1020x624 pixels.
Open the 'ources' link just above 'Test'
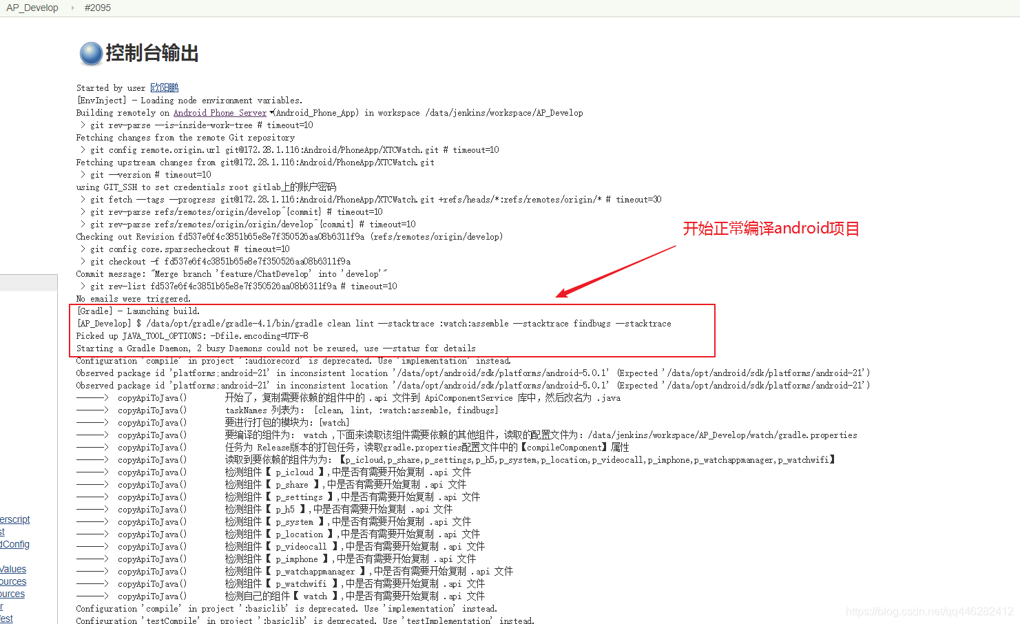[x=12, y=594]
